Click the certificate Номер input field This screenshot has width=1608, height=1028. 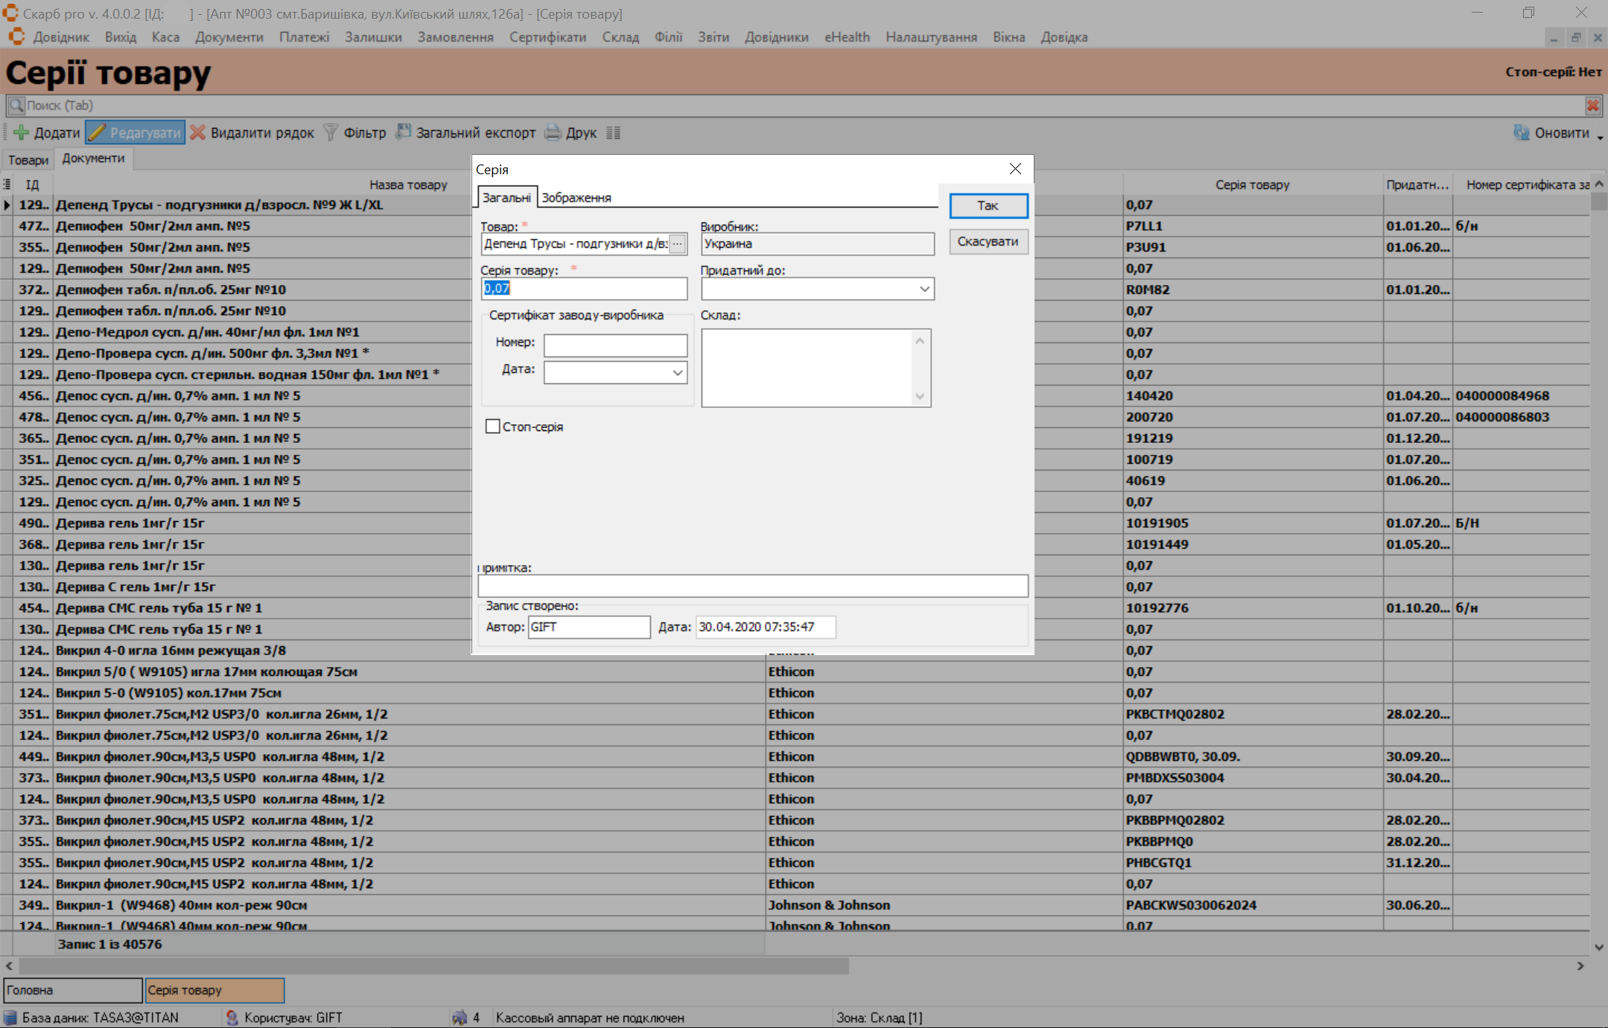point(614,345)
